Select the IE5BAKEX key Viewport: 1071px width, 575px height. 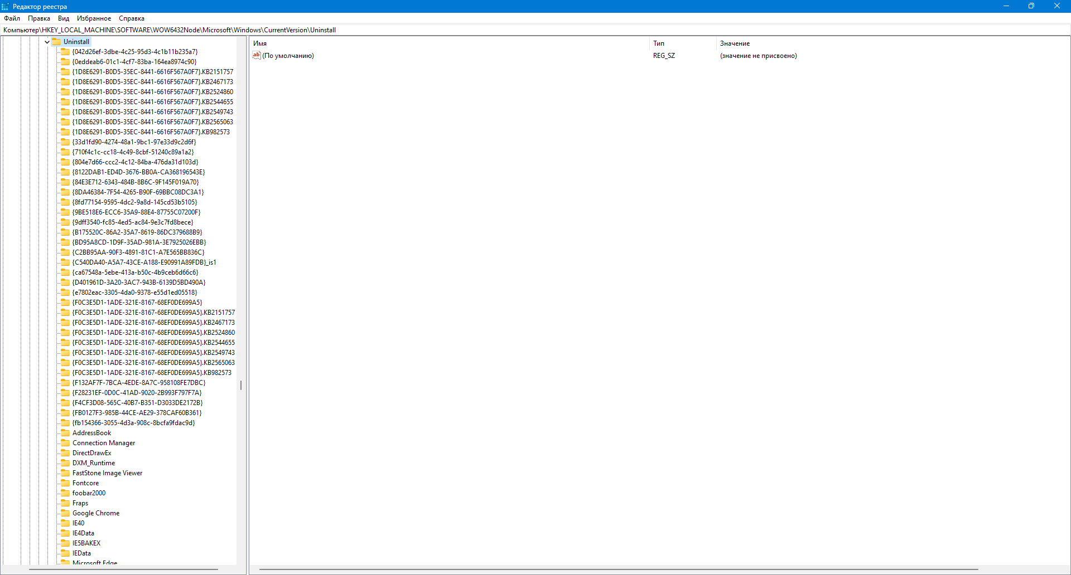pyautogui.click(x=86, y=543)
